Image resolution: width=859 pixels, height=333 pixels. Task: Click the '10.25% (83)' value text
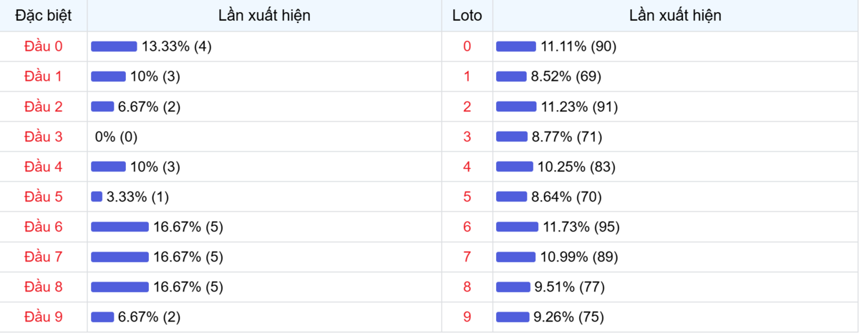point(576,166)
